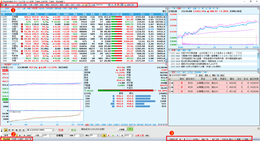Tick the checkbox on the first order row
Screen dimensions: 260x141
click(x=170, y=83)
